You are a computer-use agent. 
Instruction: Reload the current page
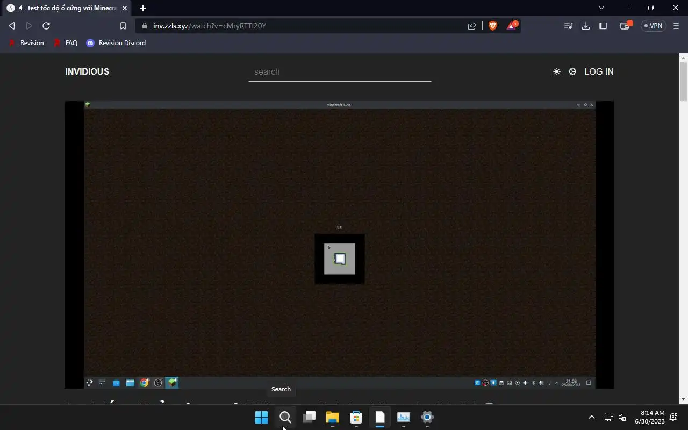pyautogui.click(x=46, y=26)
